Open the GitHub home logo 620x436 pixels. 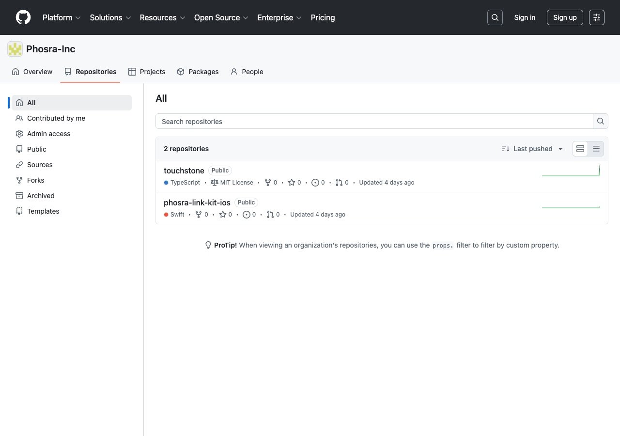[23, 17]
